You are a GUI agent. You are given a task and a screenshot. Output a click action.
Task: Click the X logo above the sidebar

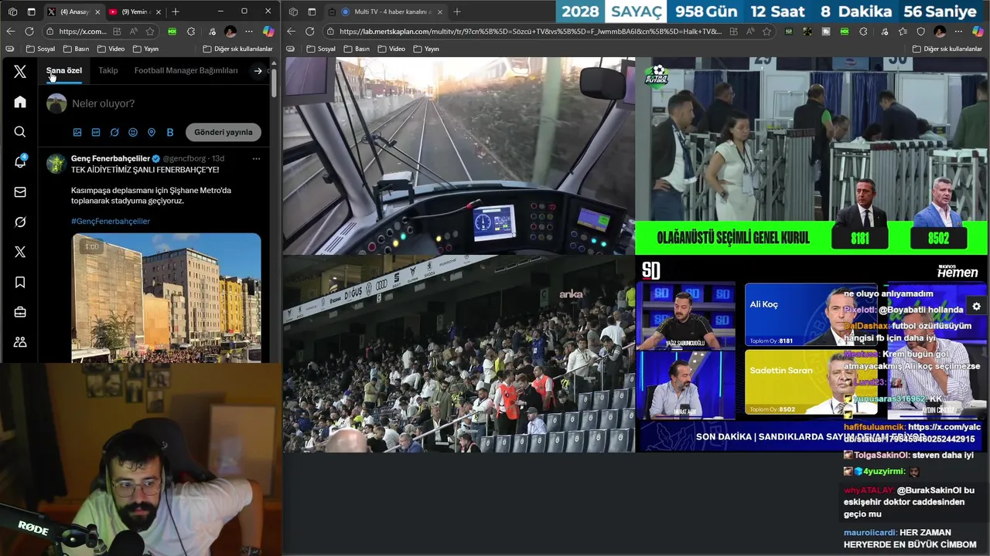(20, 72)
